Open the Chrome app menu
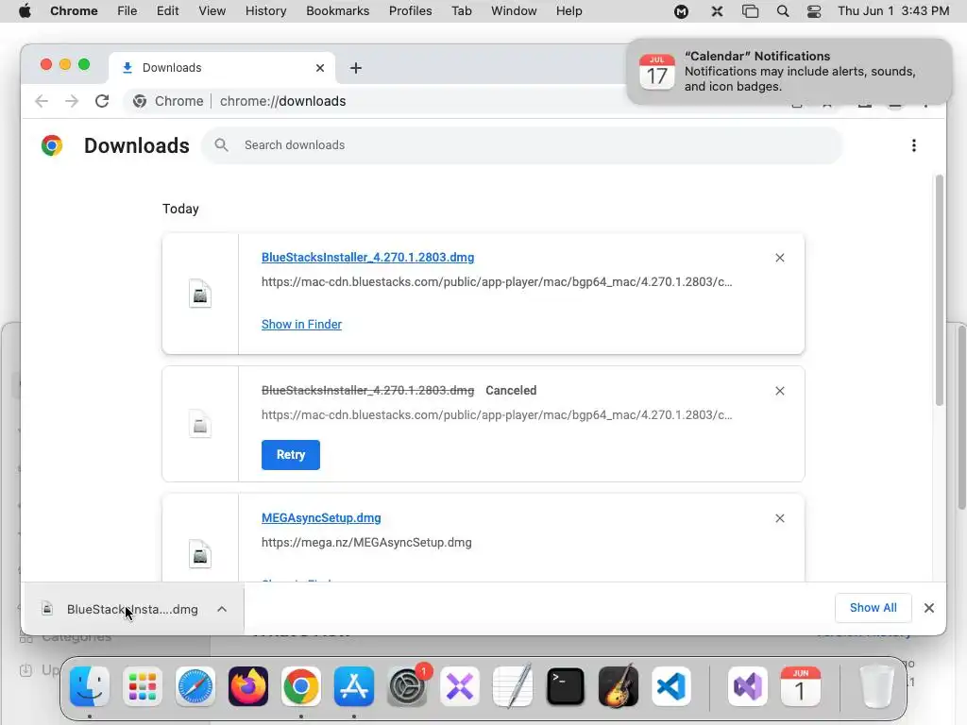This screenshot has width=967, height=725. [x=74, y=11]
